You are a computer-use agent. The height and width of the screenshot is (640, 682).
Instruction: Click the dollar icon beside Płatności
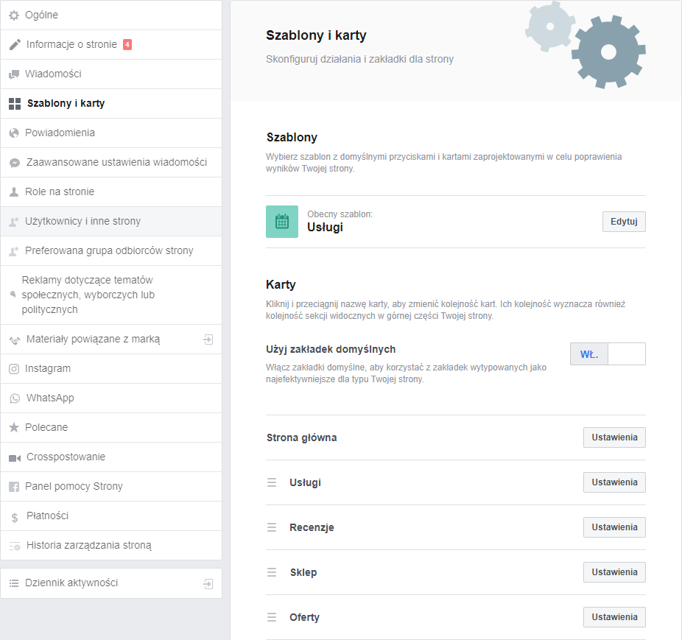coord(14,517)
